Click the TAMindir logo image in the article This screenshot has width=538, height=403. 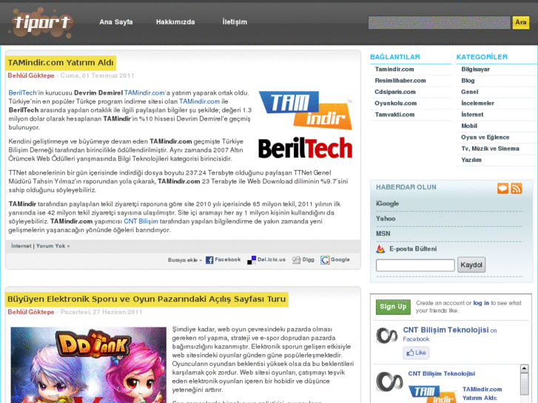click(306, 110)
